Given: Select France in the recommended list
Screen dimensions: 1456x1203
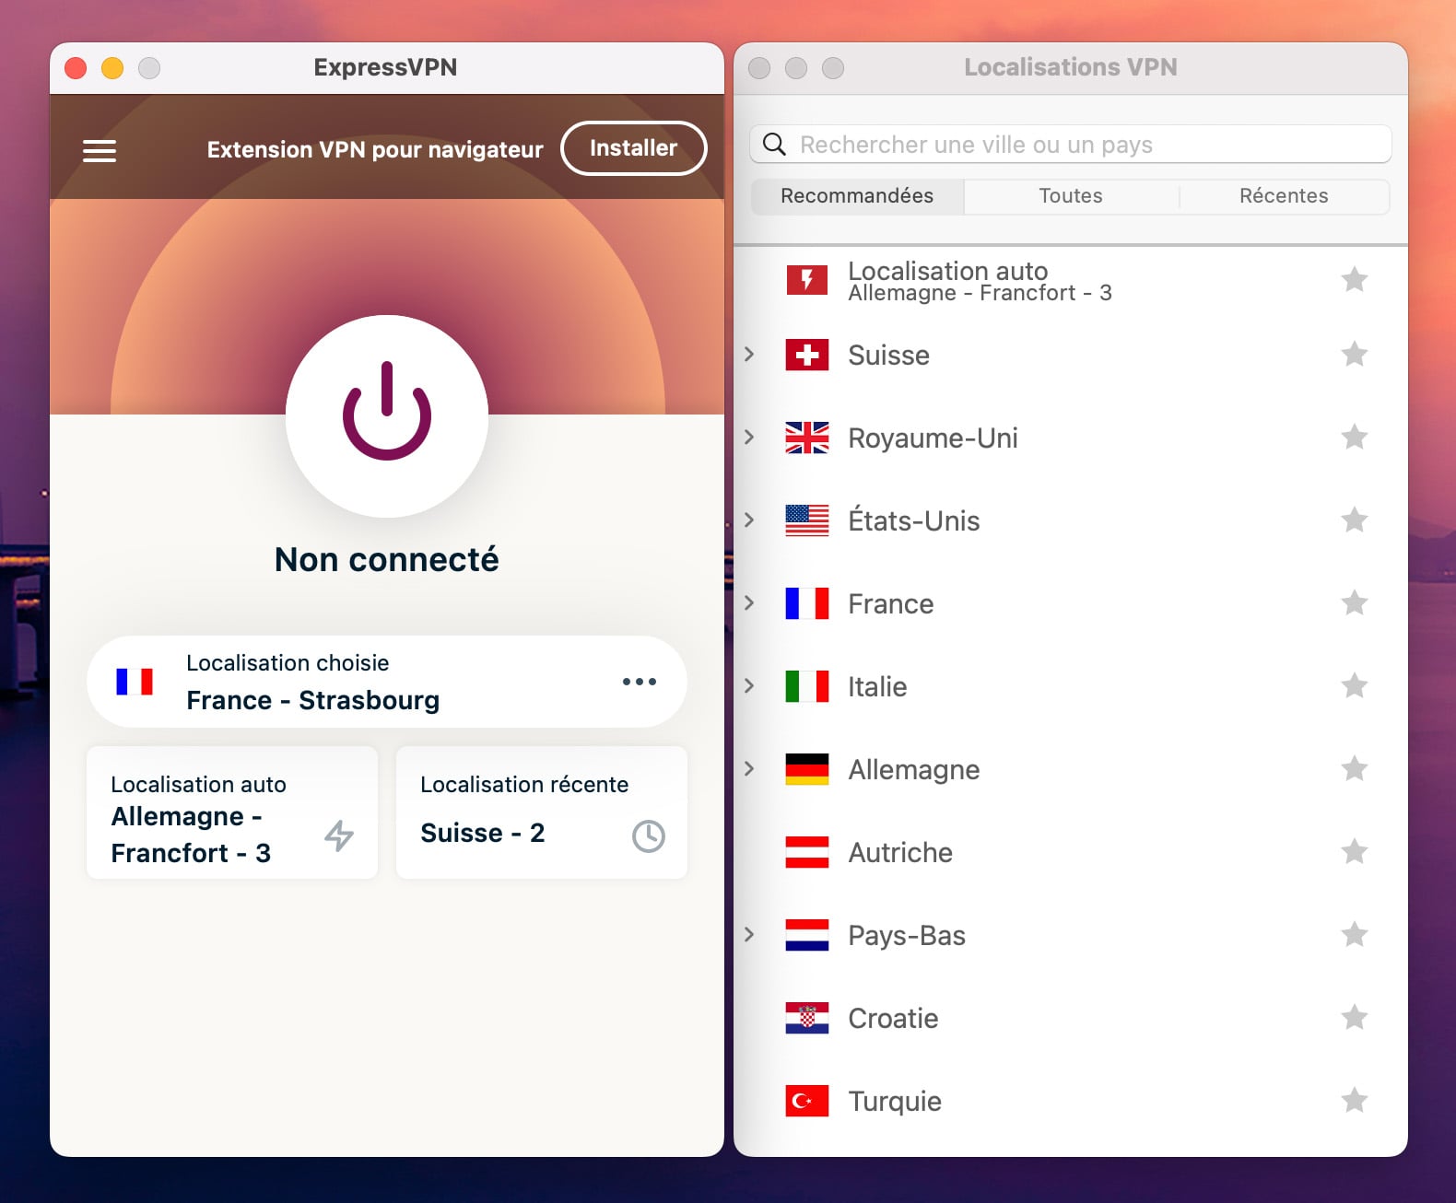Looking at the screenshot, I should (x=1071, y=603).
